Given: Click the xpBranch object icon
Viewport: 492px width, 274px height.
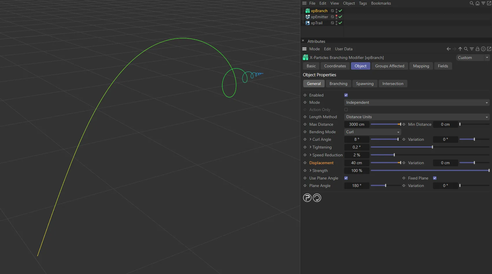Looking at the screenshot, I should (308, 11).
